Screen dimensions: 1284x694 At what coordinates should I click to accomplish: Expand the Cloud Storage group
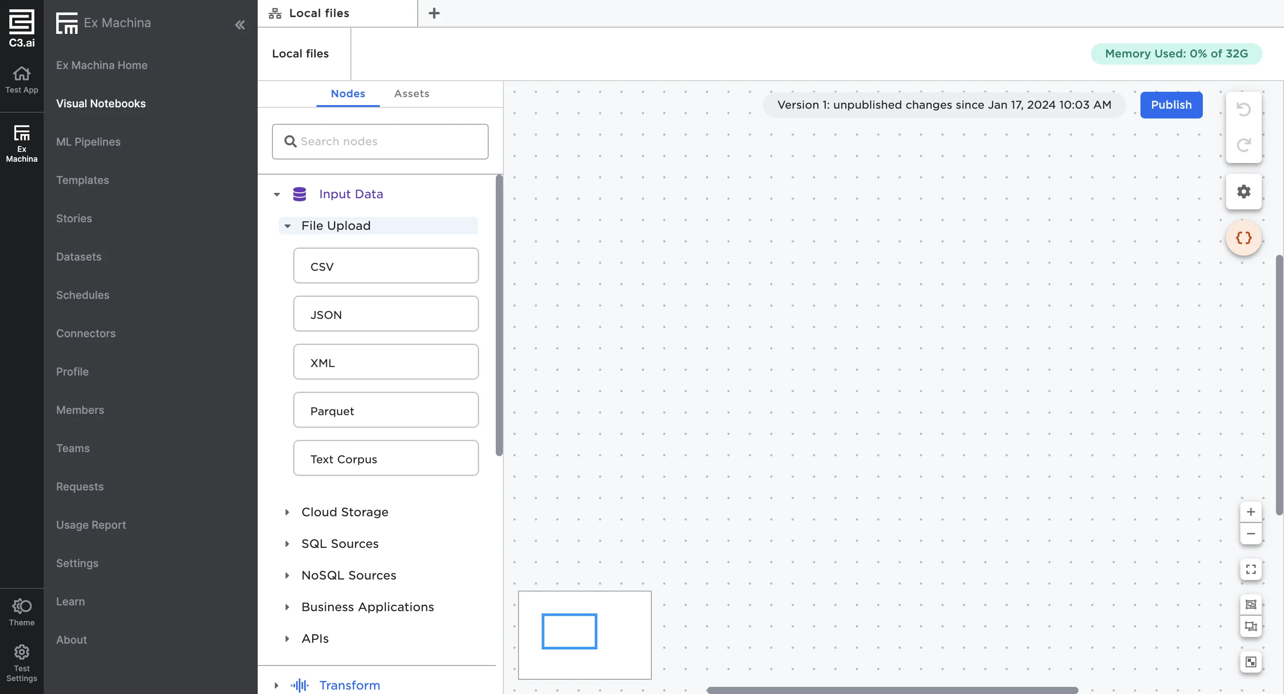click(287, 512)
